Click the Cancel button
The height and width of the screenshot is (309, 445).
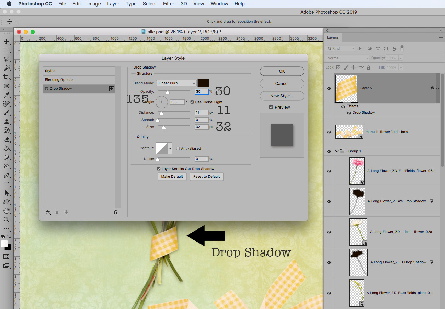[282, 84]
